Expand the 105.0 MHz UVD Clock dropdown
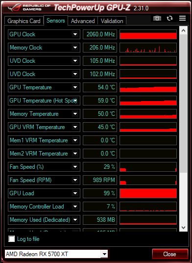192x263 pixels. point(75,61)
